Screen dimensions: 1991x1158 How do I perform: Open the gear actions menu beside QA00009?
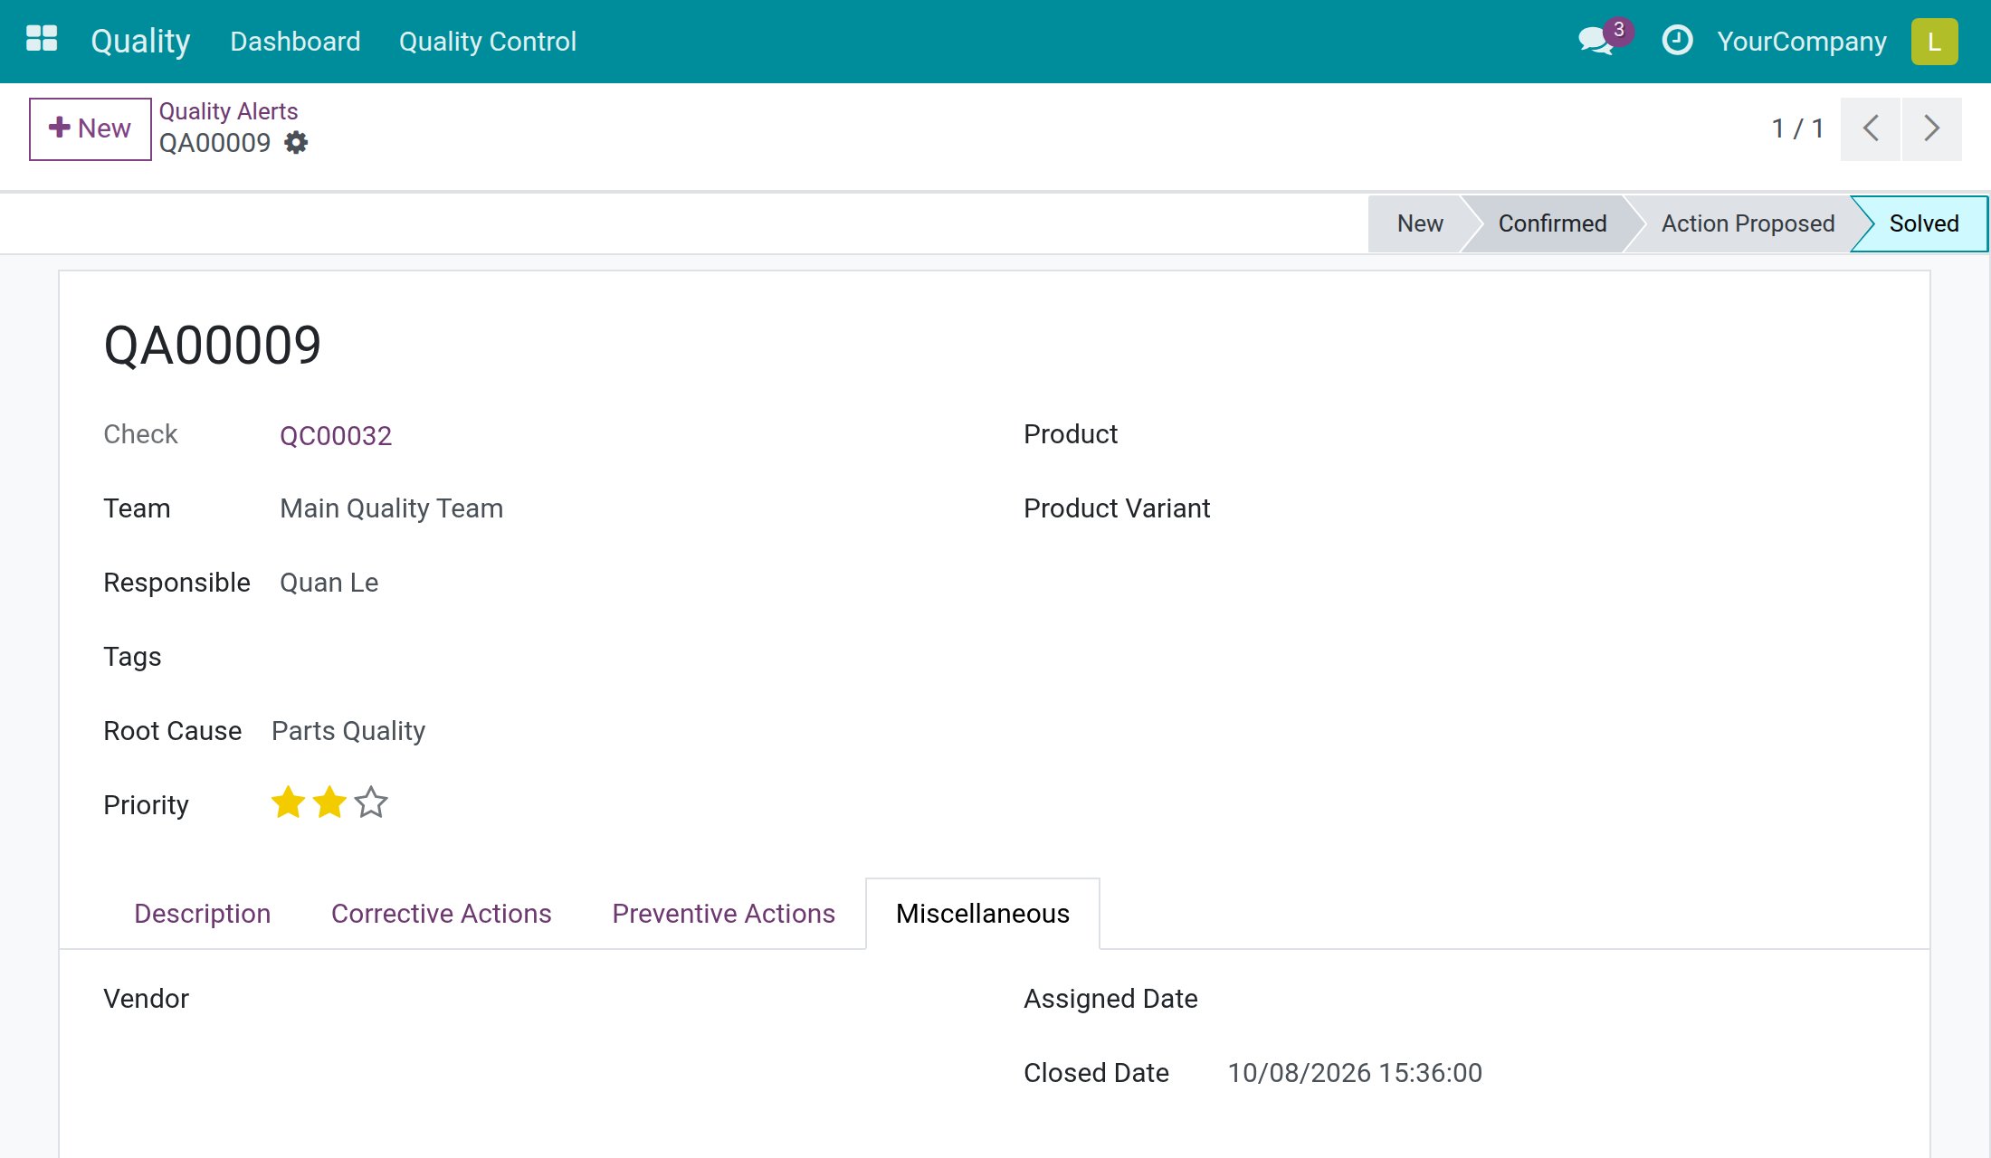(x=296, y=143)
